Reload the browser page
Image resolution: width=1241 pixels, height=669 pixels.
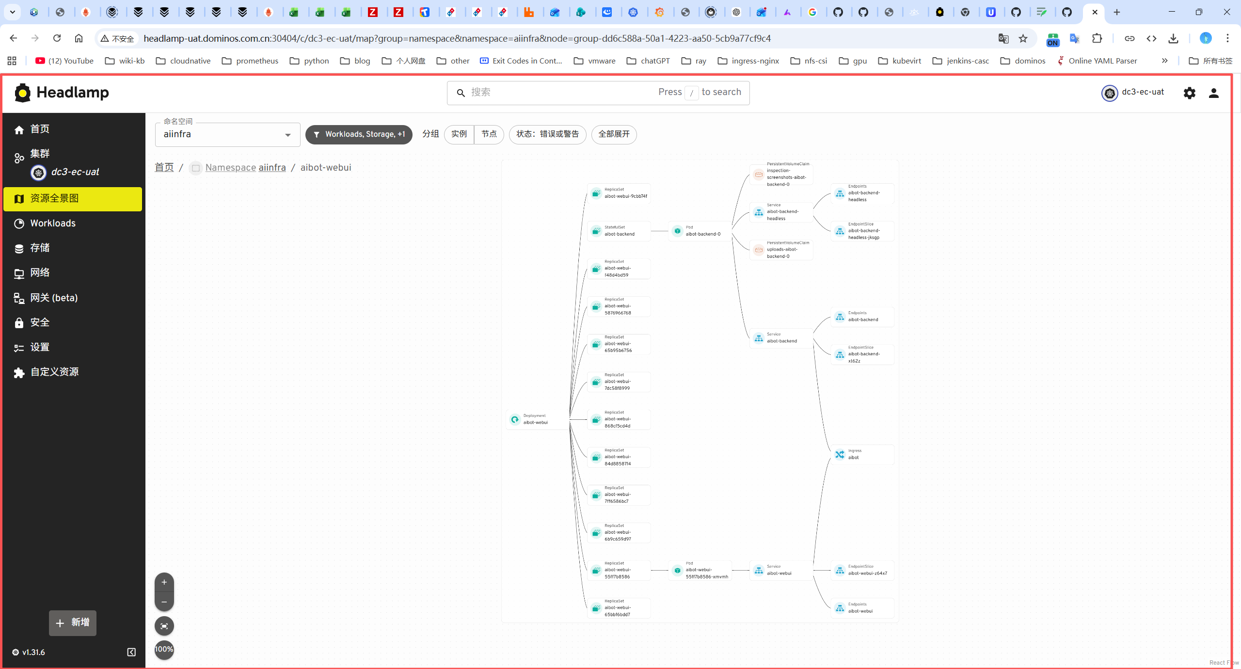(x=57, y=38)
